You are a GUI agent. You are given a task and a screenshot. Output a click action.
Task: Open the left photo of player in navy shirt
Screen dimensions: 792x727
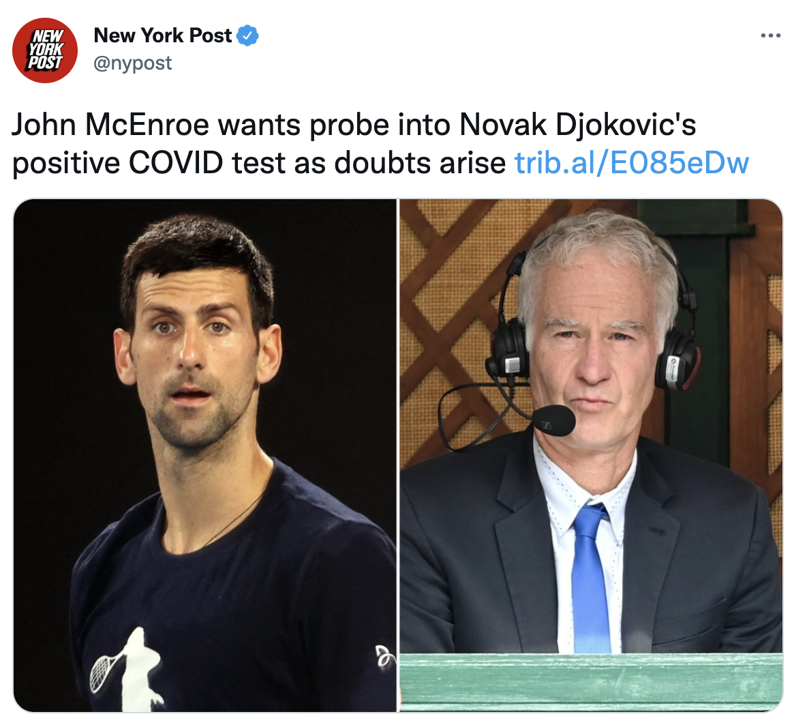coord(205,455)
